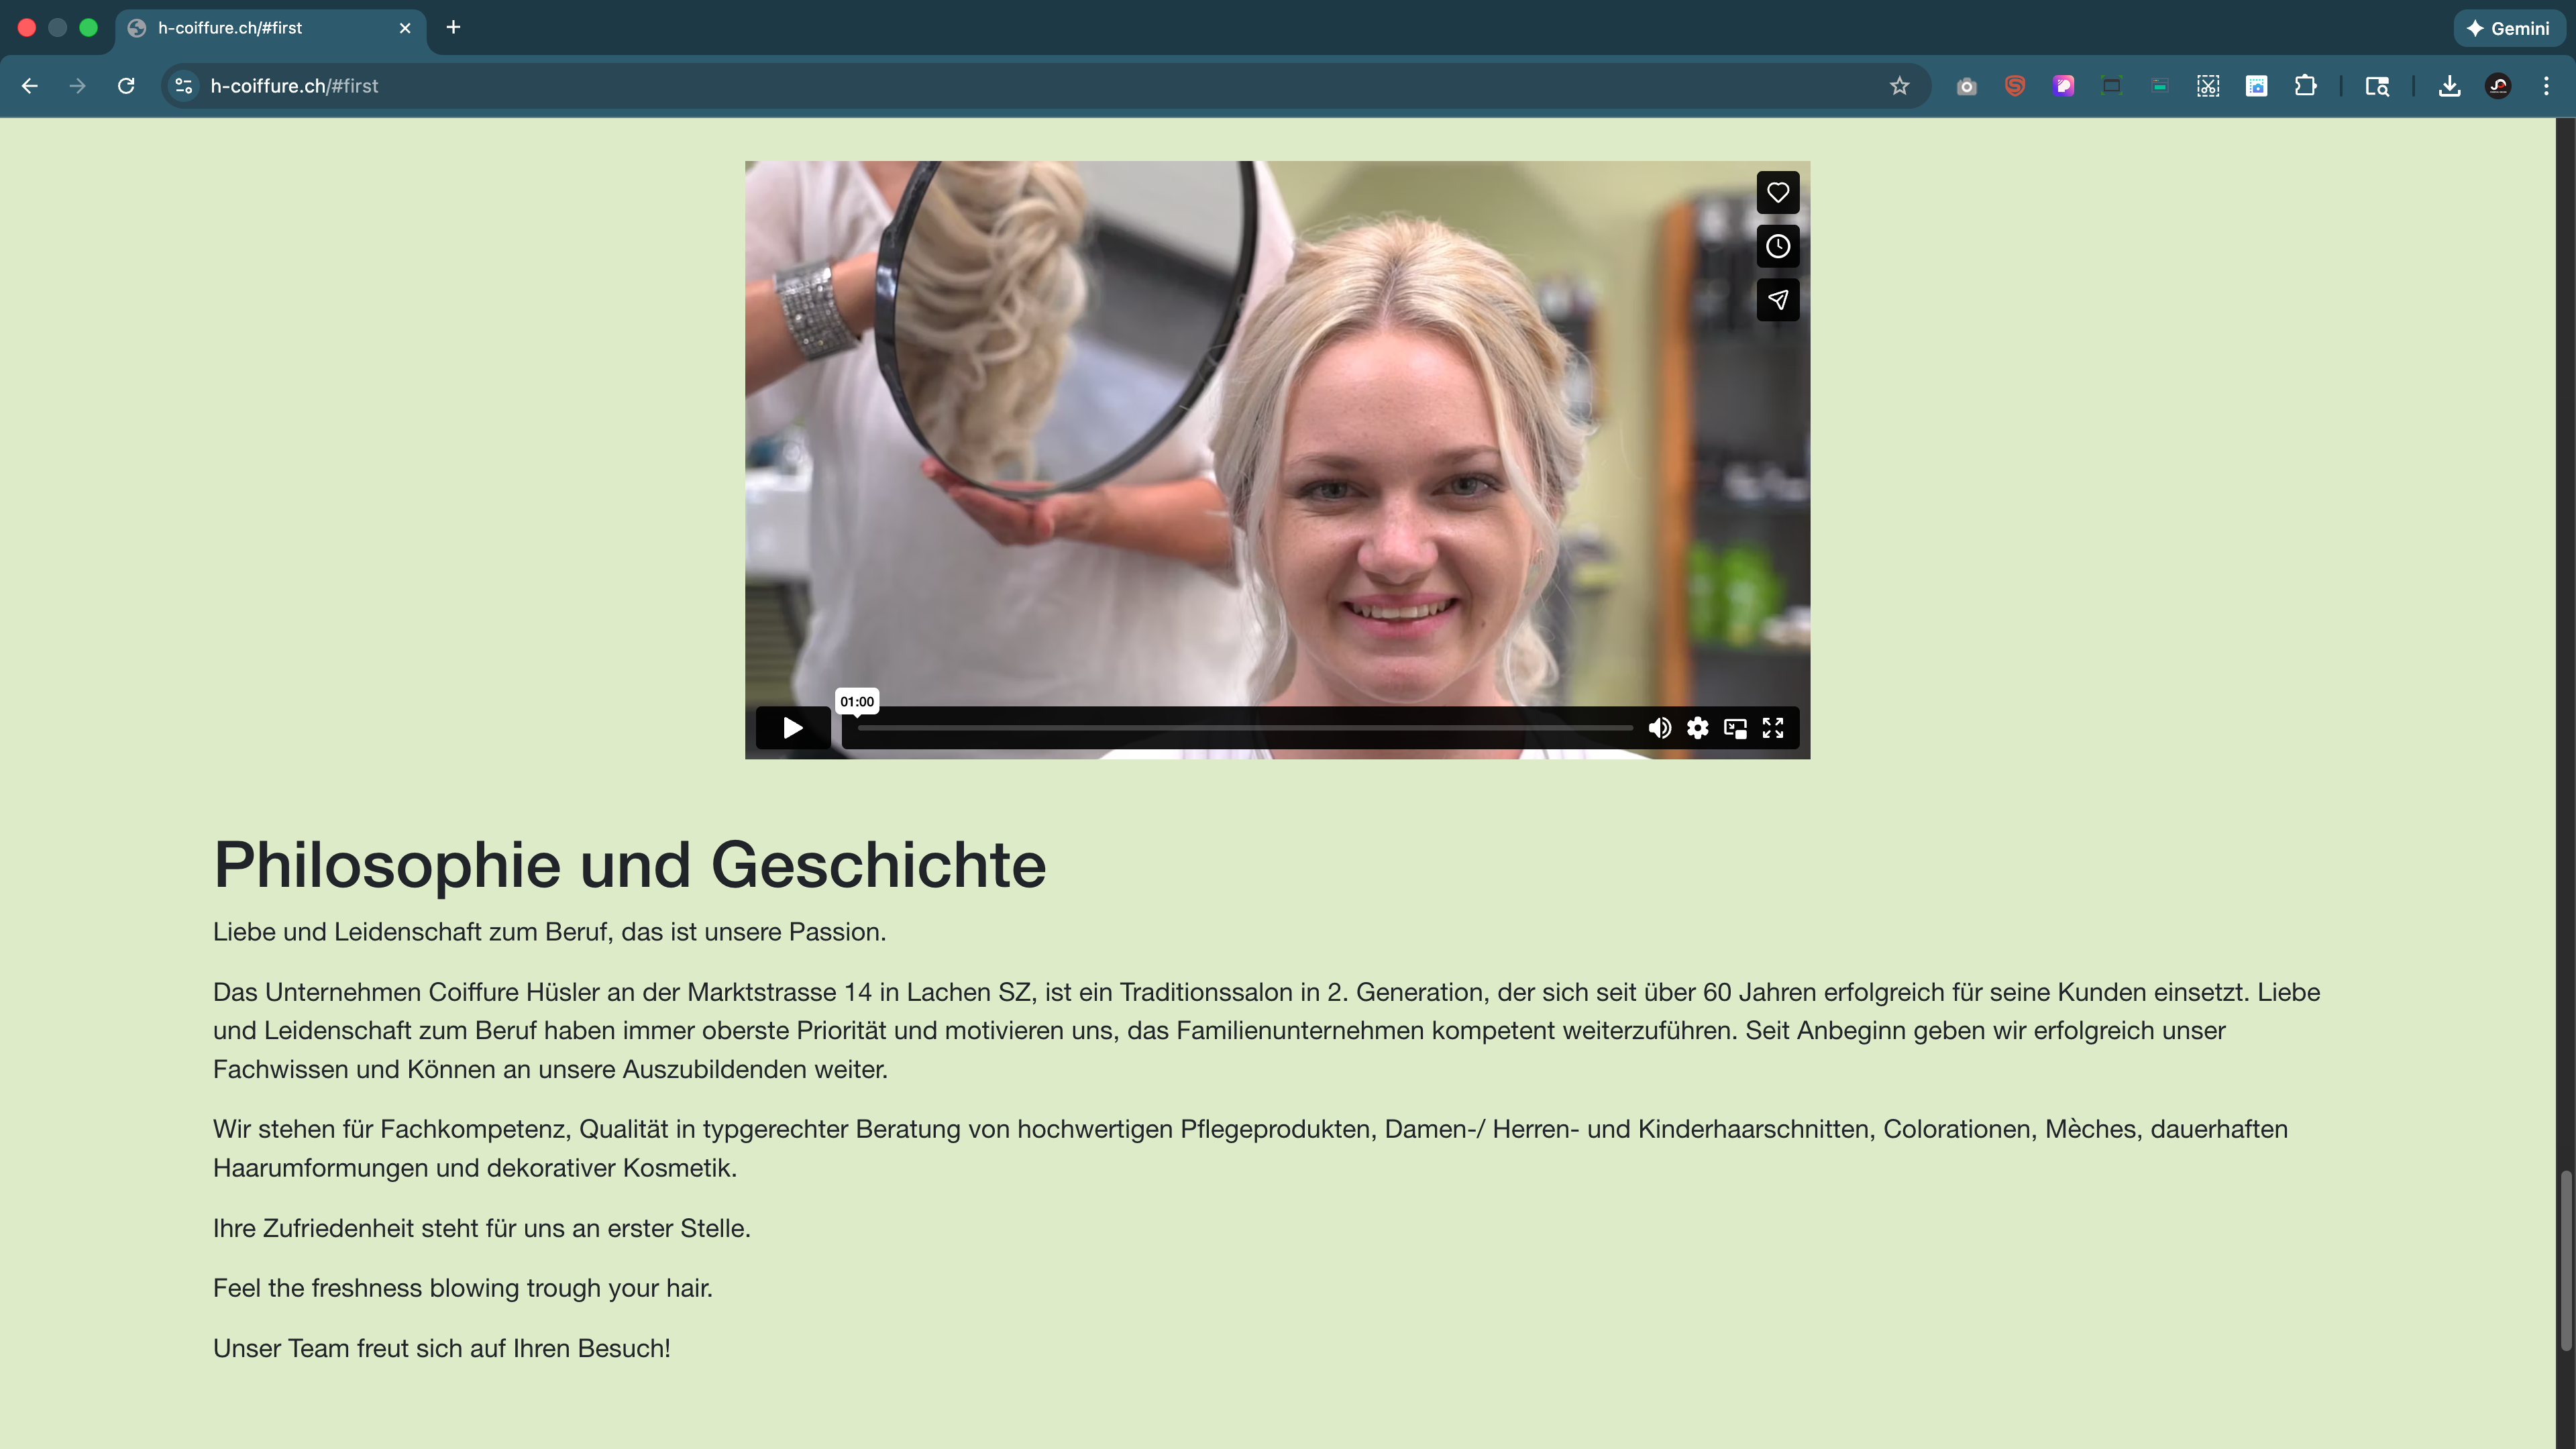Enter fullscreen mode on the video
The image size is (2576, 1449).
click(1772, 728)
